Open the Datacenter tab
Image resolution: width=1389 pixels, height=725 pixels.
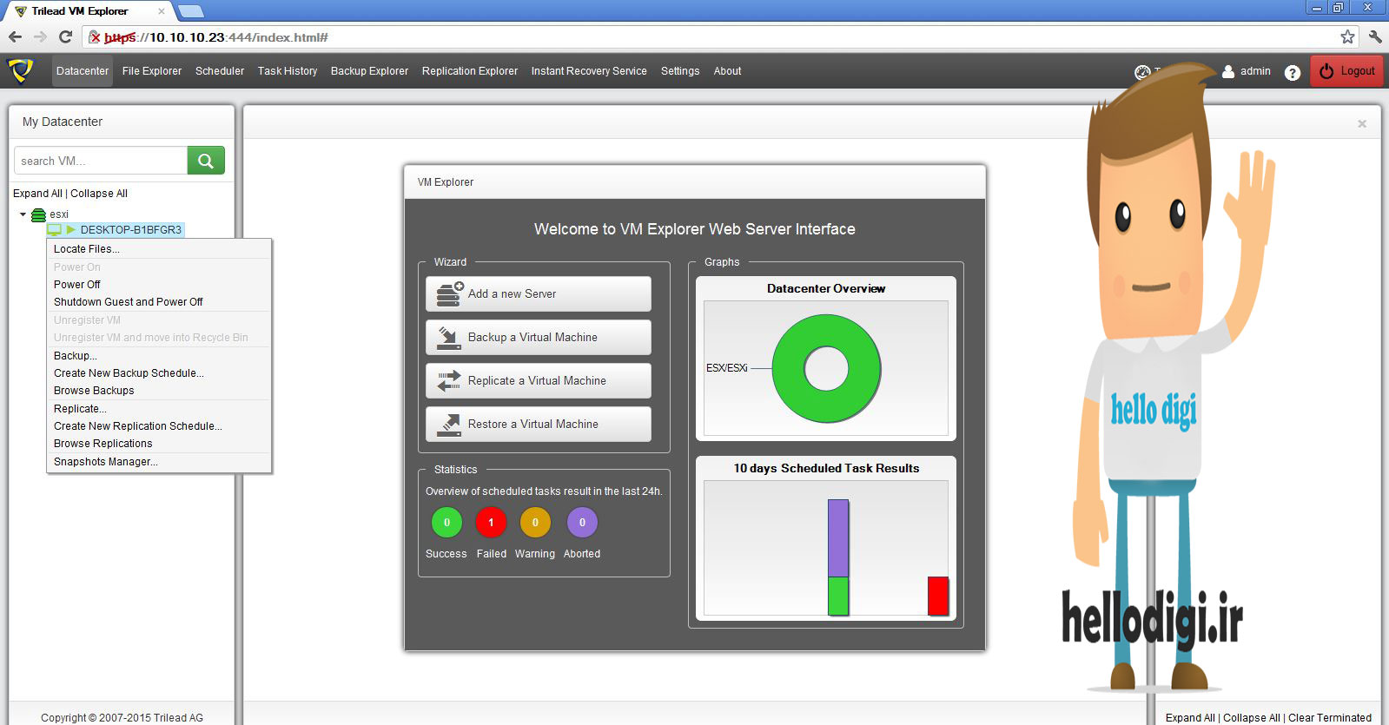pyautogui.click(x=83, y=71)
